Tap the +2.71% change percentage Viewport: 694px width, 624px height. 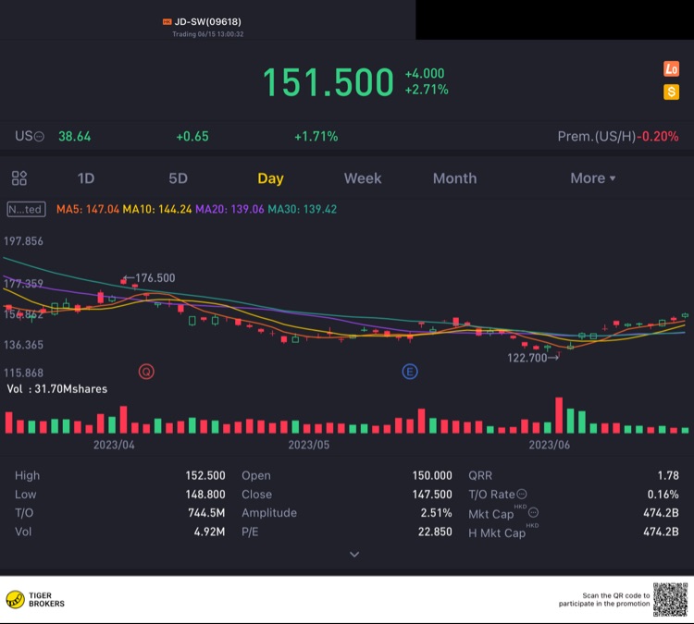pyautogui.click(x=427, y=90)
